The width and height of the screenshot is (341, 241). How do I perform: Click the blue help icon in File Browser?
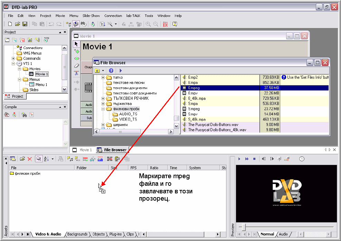tap(111, 70)
